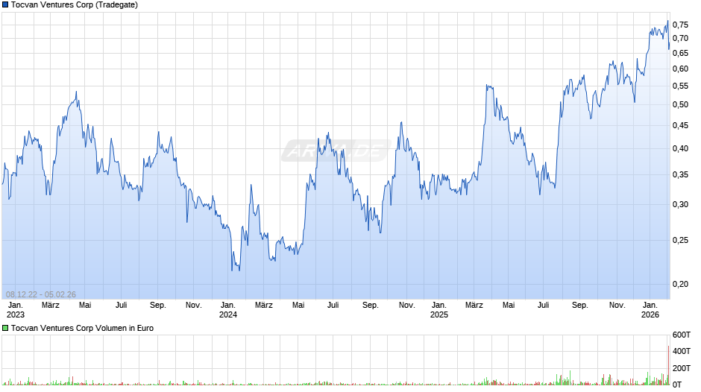
Task: Click the 0,45 price axis label
Action: pos(680,126)
